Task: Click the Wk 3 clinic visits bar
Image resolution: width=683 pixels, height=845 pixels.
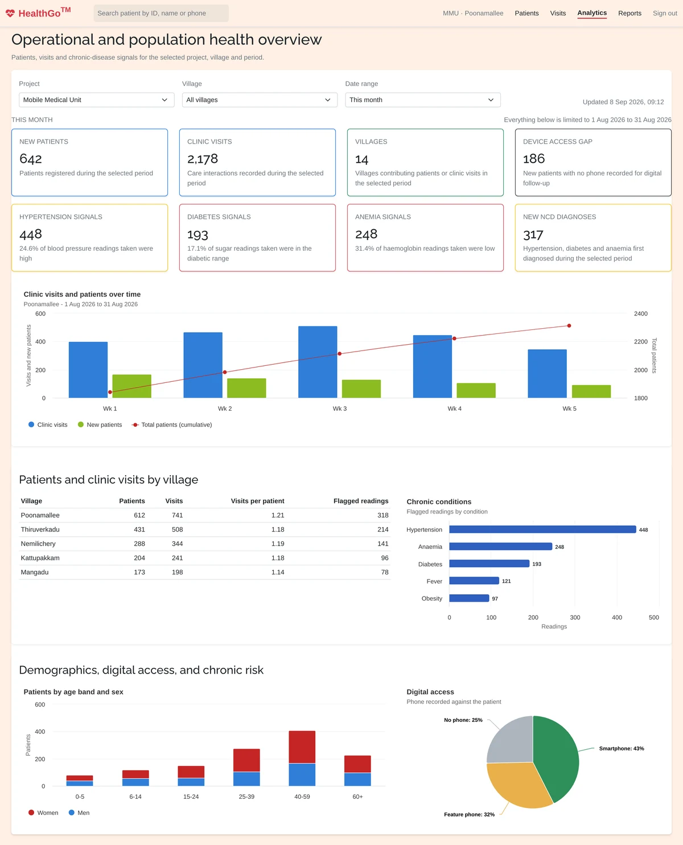Action: (318, 362)
